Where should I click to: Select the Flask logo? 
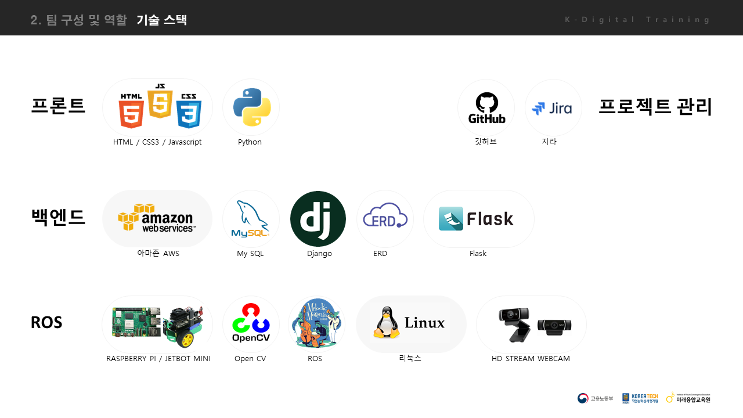coord(476,219)
